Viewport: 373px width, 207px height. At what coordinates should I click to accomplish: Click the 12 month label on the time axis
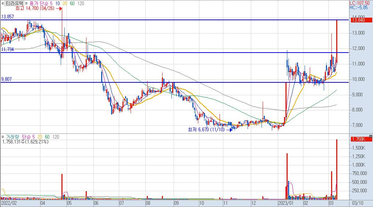point(253,203)
